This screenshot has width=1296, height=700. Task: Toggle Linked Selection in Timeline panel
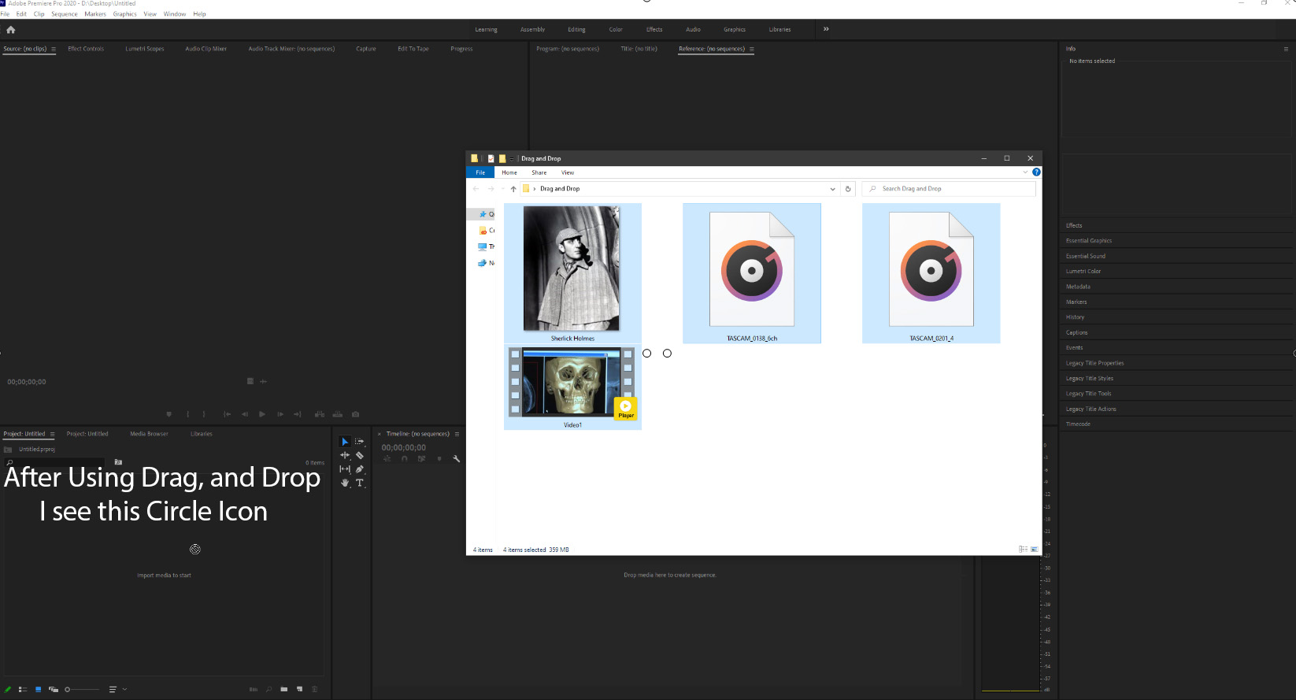pos(422,458)
